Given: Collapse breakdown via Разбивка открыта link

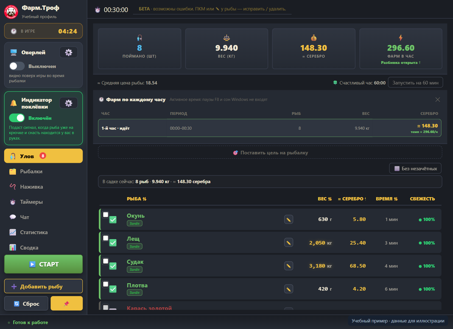Looking at the screenshot, I should (401, 63).
